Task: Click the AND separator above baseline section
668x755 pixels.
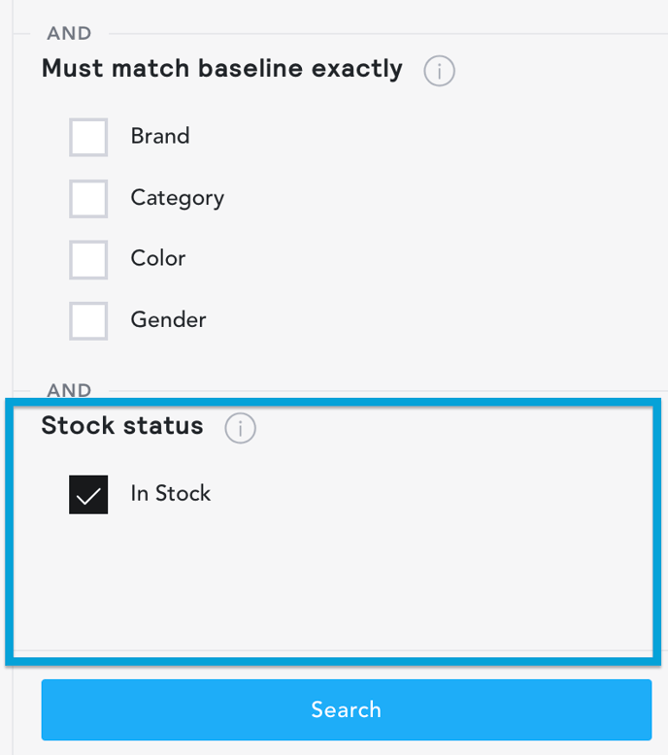Action: click(69, 33)
